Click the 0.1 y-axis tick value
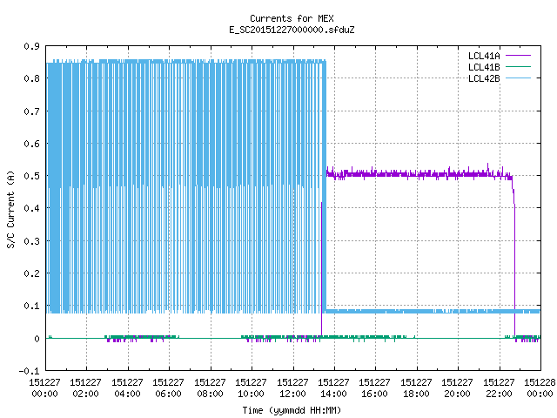 pyautogui.click(x=31, y=306)
